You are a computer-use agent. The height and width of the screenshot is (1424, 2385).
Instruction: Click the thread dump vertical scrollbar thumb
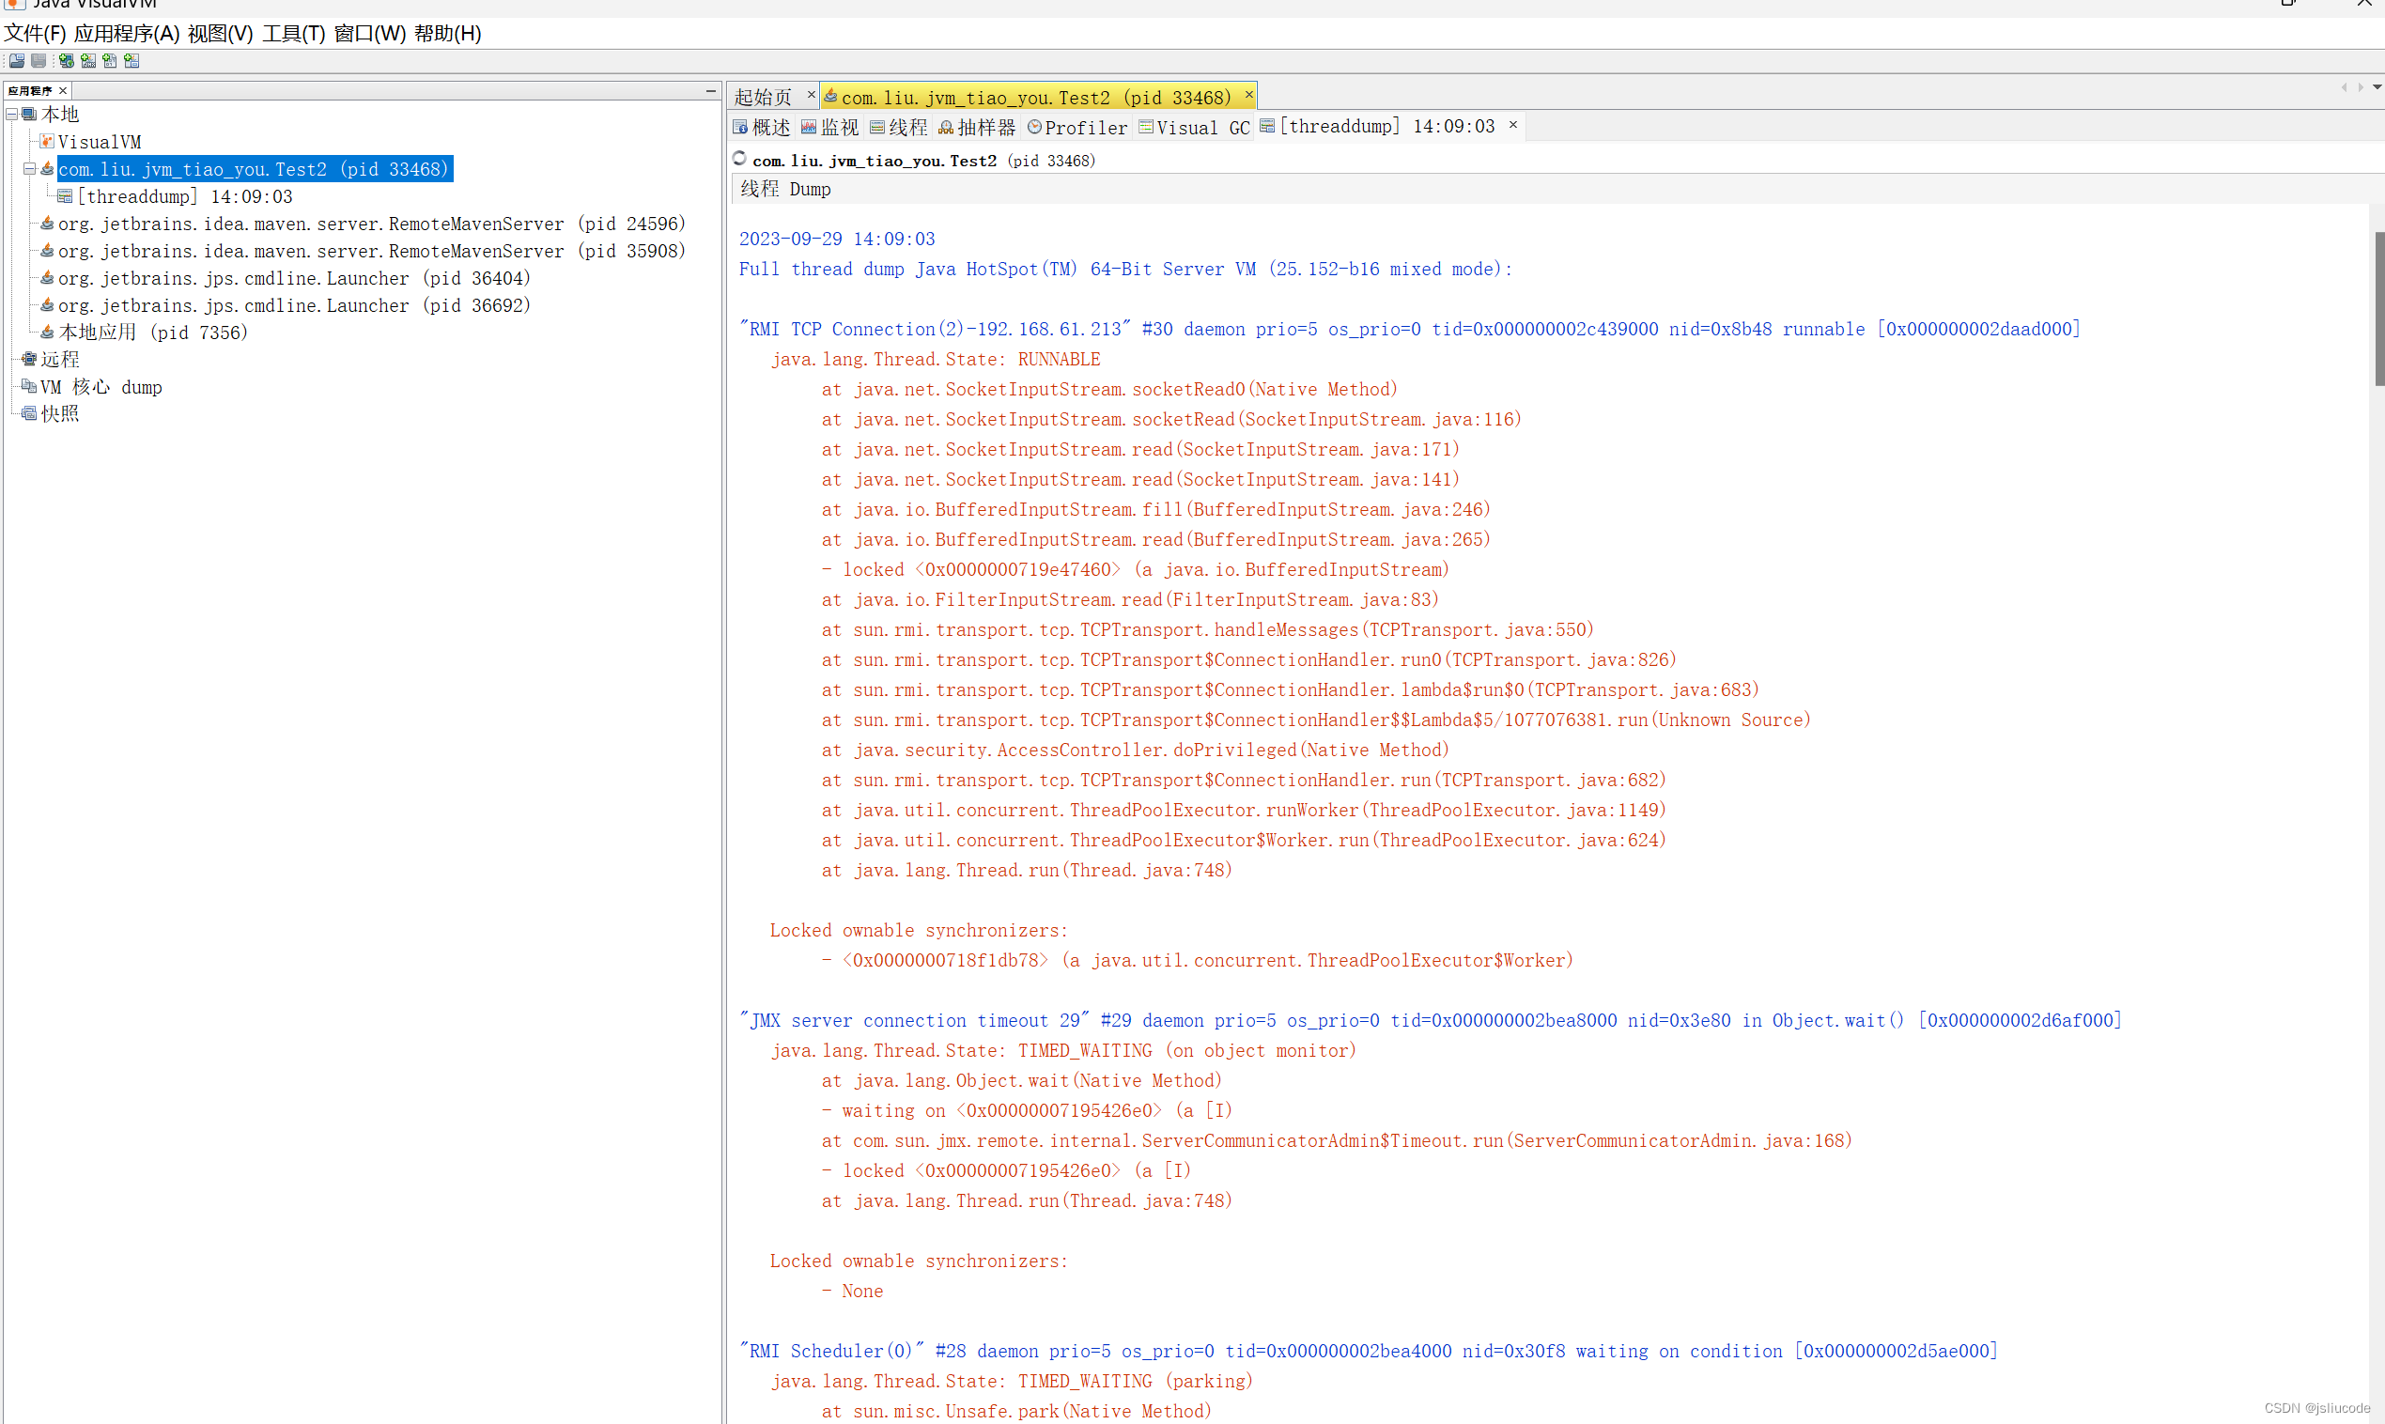2378,308
